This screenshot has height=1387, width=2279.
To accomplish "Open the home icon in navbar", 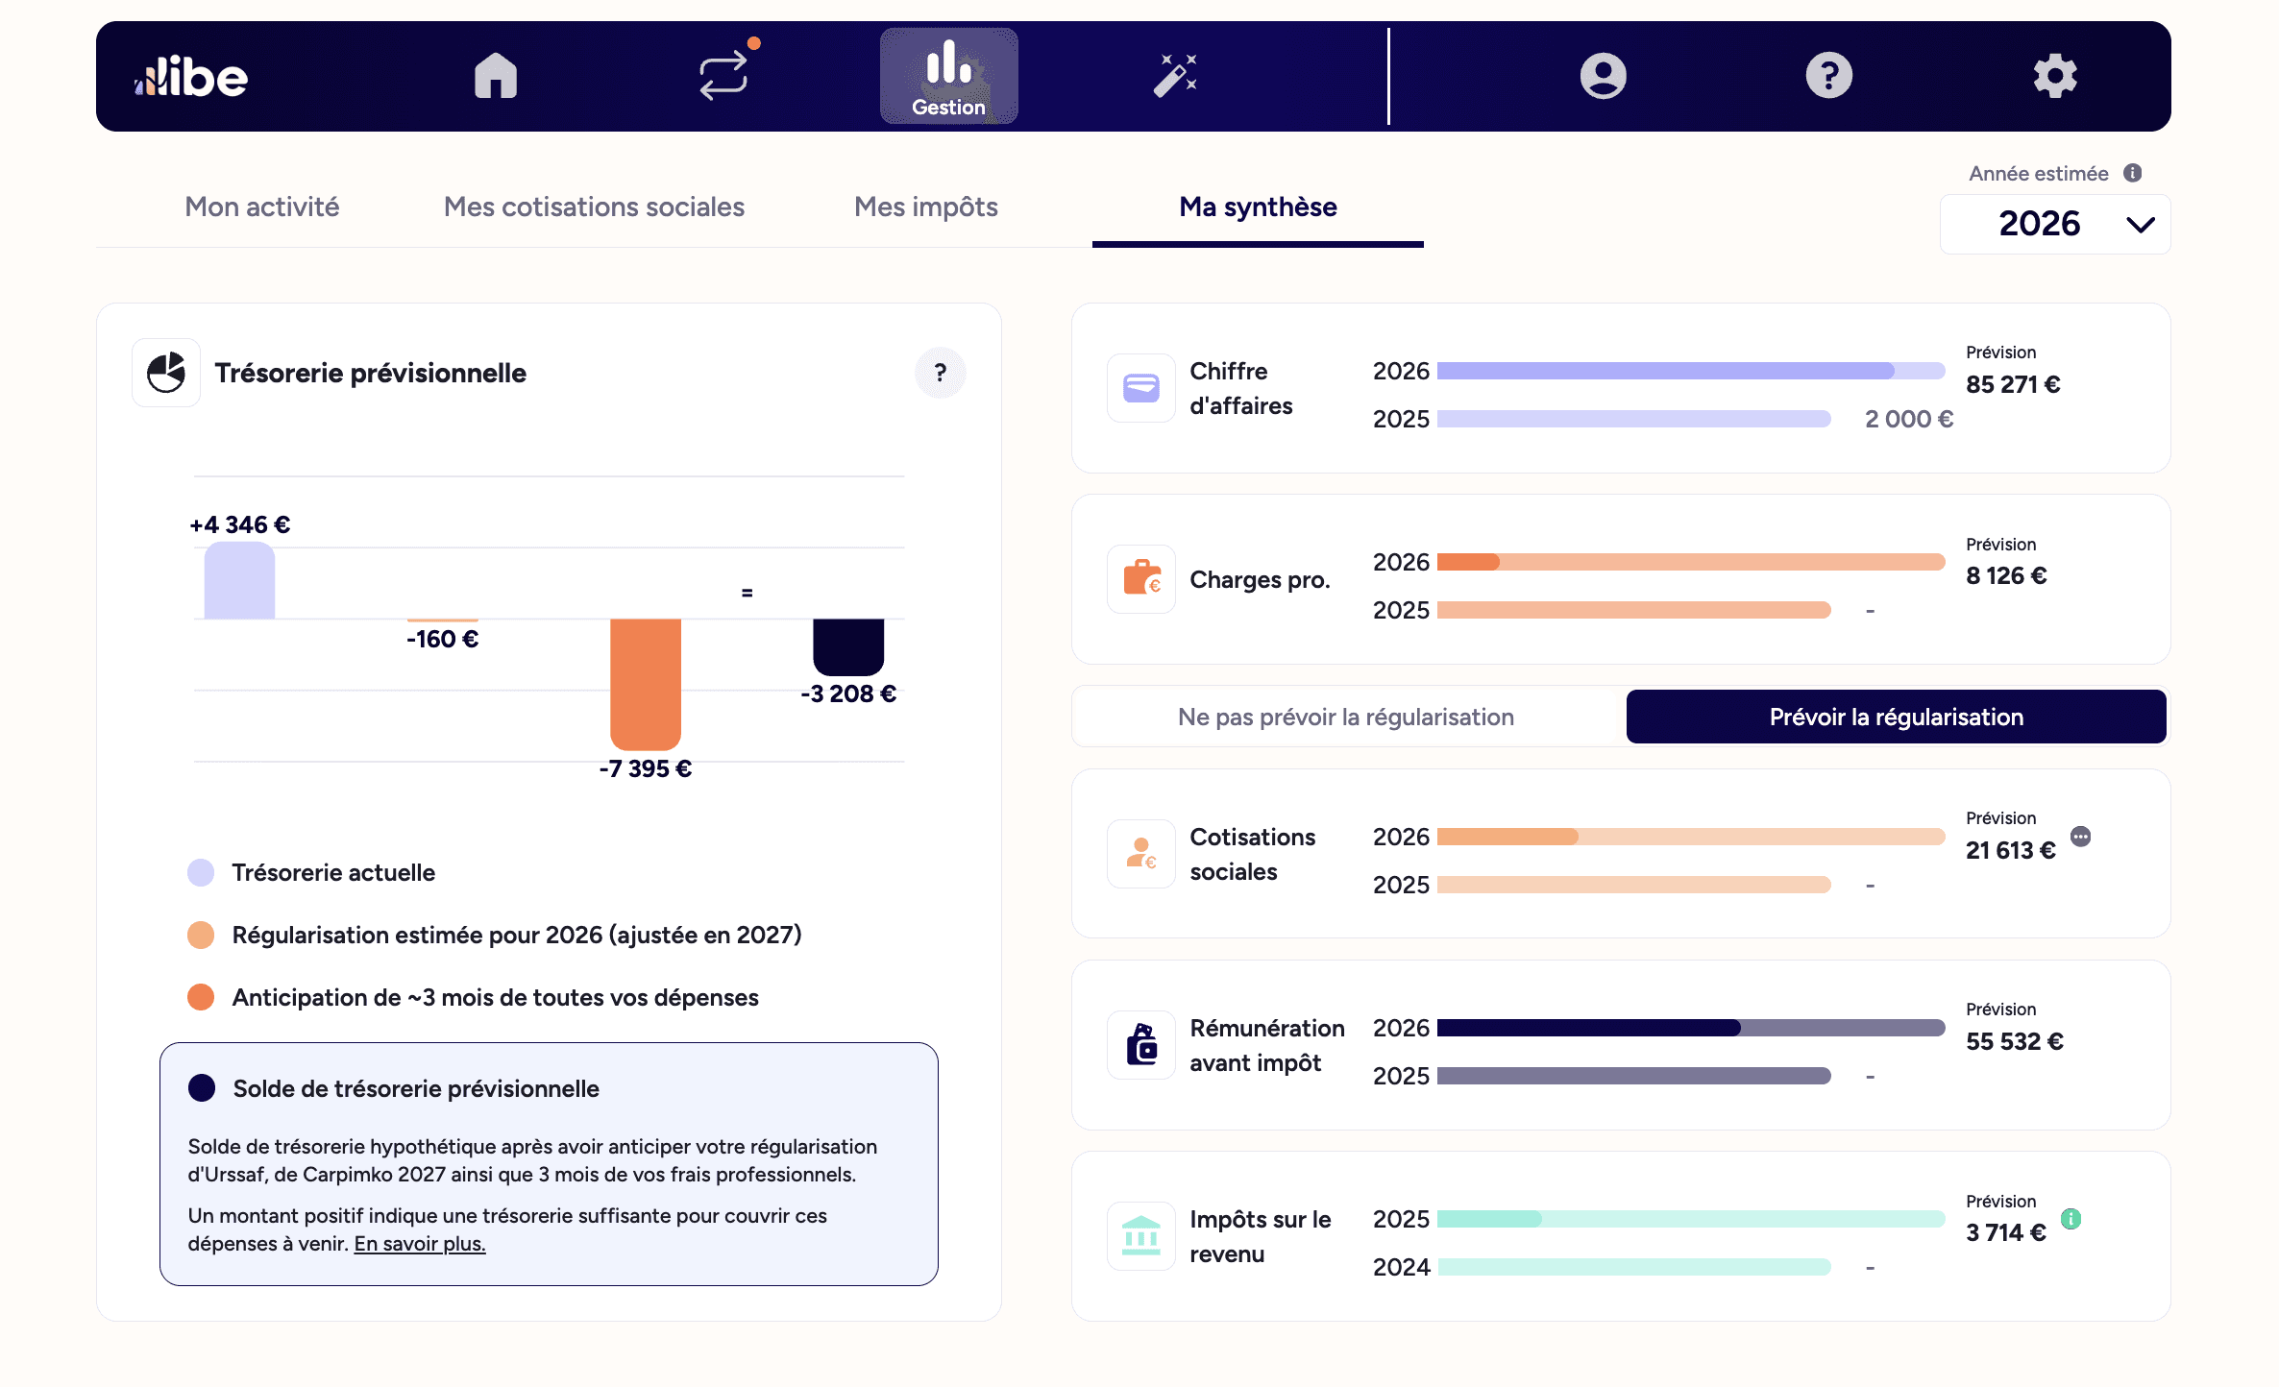I will point(496,76).
